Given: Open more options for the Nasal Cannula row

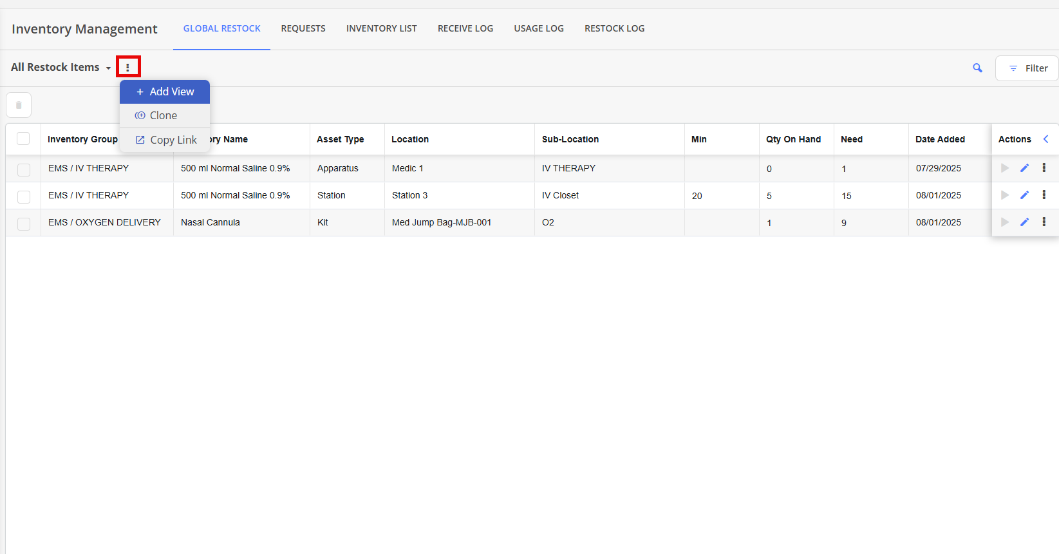Looking at the screenshot, I should 1044,222.
